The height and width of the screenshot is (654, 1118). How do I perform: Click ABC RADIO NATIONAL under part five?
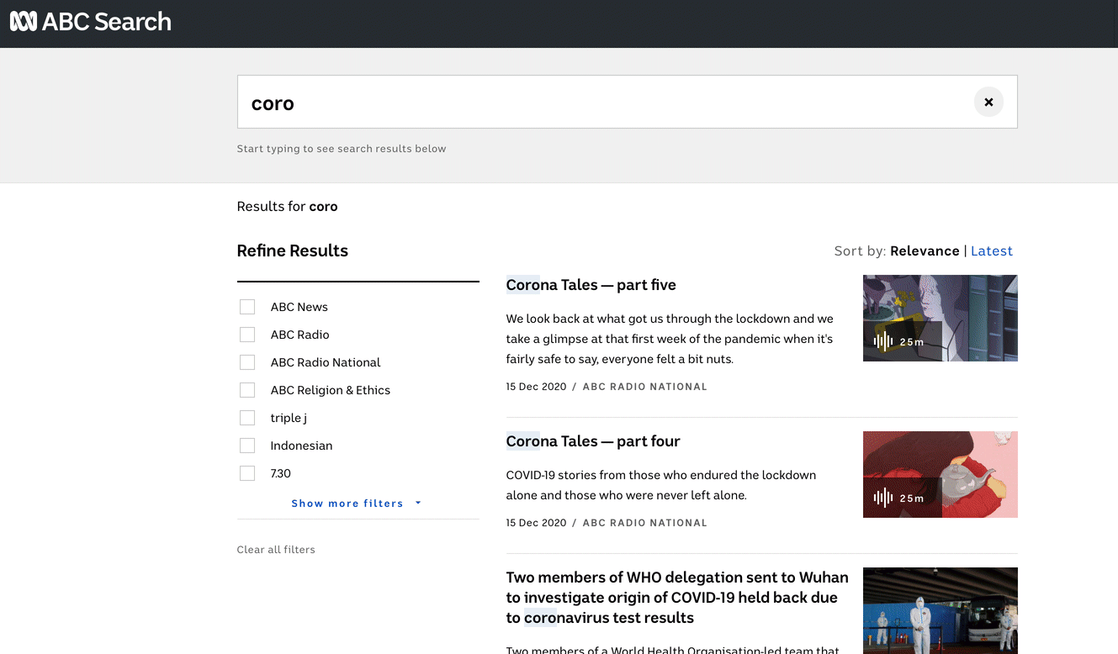coord(645,387)
